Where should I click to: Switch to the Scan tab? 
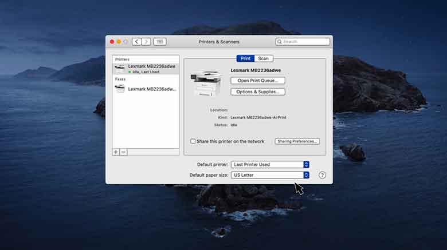click(263, 58)
